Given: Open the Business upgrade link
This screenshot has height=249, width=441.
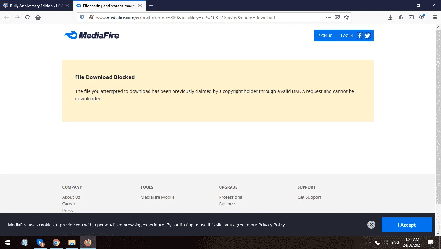Looking at the screenshot, I should pyautogui.click(x=228, y=204).
